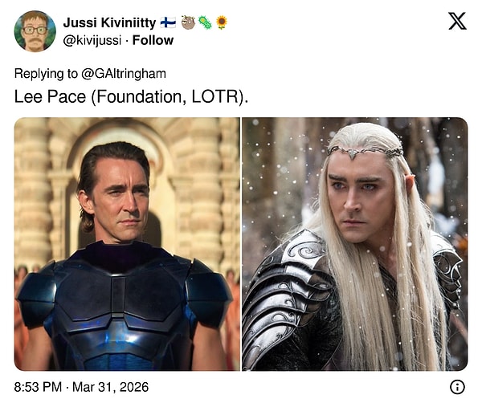
Task: Click the "Replying to" label
Action: click(x=44, y=74)
